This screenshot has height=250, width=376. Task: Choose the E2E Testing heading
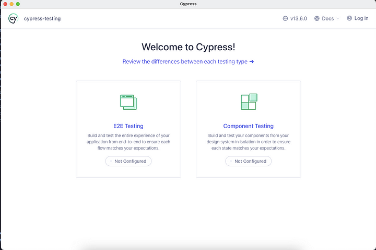(x=128, y=126)
